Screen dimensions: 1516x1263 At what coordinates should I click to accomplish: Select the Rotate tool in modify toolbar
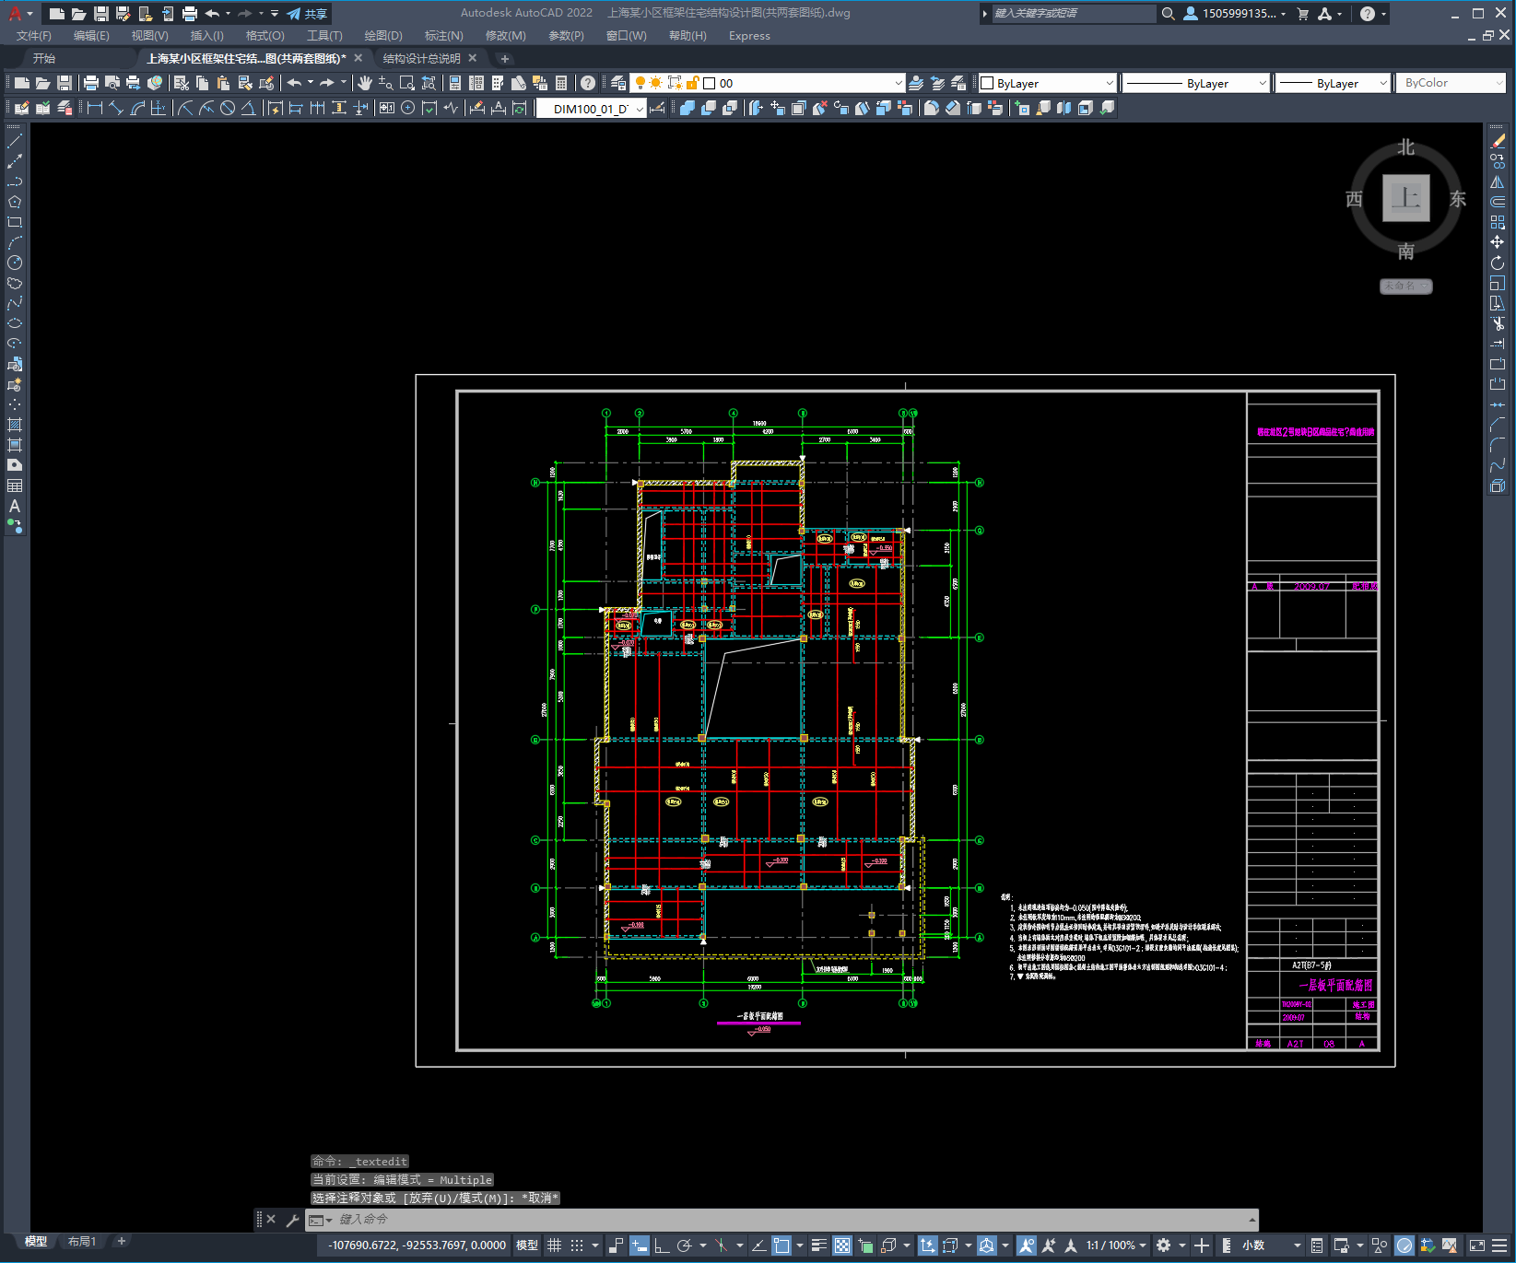(x=1498, y=263)
